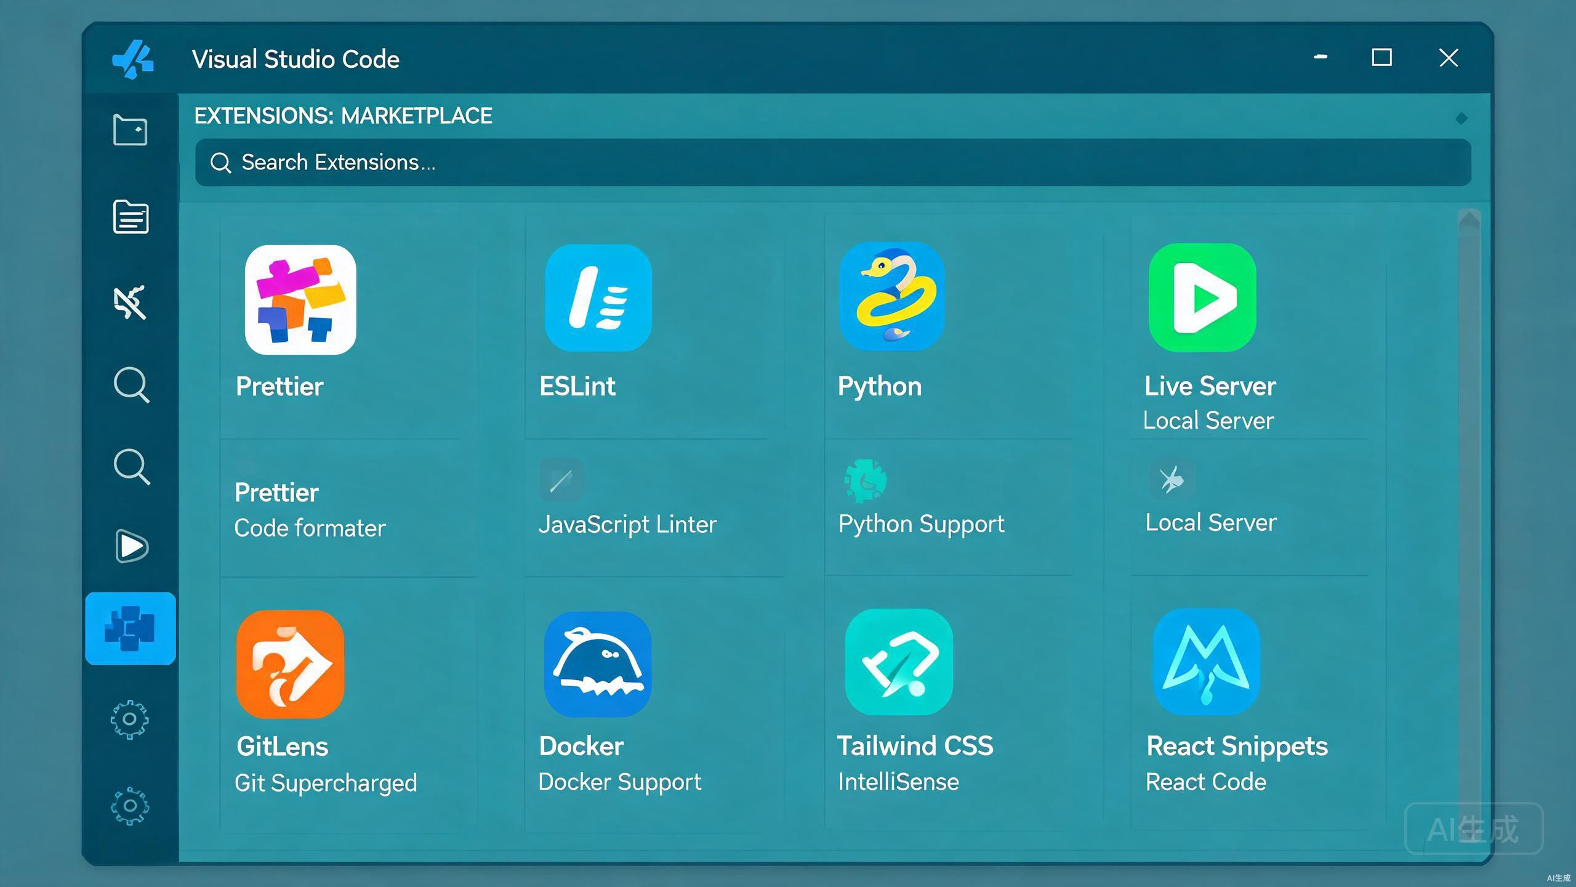Open the orange GitLens icon
The width and height of the screenshot is (1576, 887).
click(290, 664)
